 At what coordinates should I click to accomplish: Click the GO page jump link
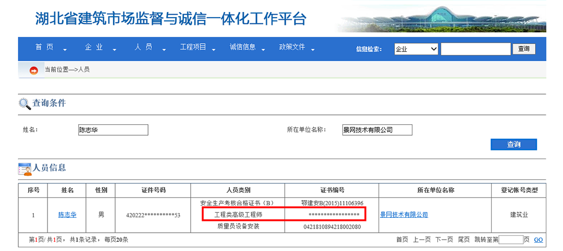click(538, 240)
